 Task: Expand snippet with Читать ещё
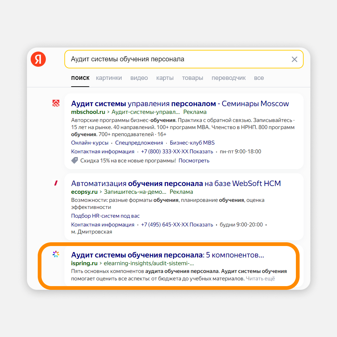(260, 278)
